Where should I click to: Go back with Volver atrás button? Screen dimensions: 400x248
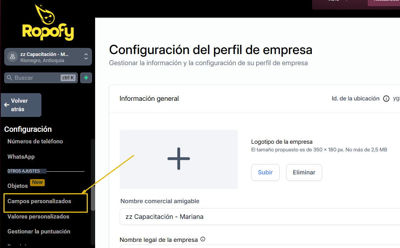coord(21,105)
